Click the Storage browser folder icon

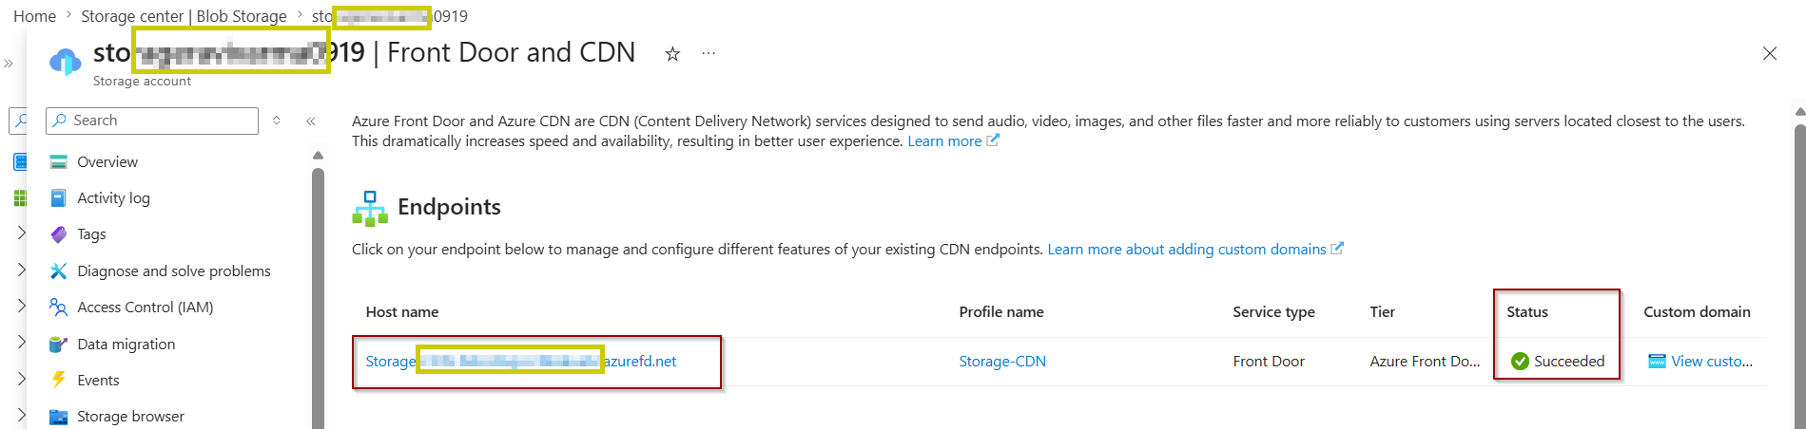tap(58, 417)
